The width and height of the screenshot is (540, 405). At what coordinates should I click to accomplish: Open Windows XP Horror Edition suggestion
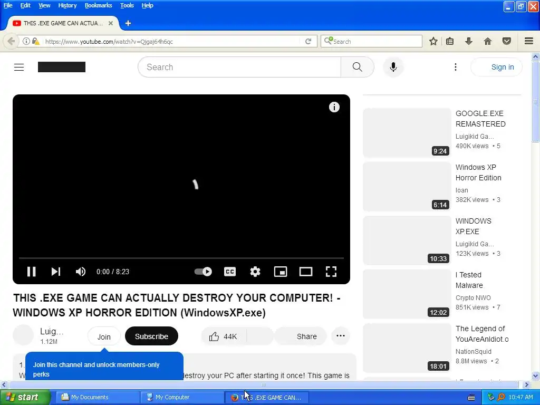tap(478, 172)
